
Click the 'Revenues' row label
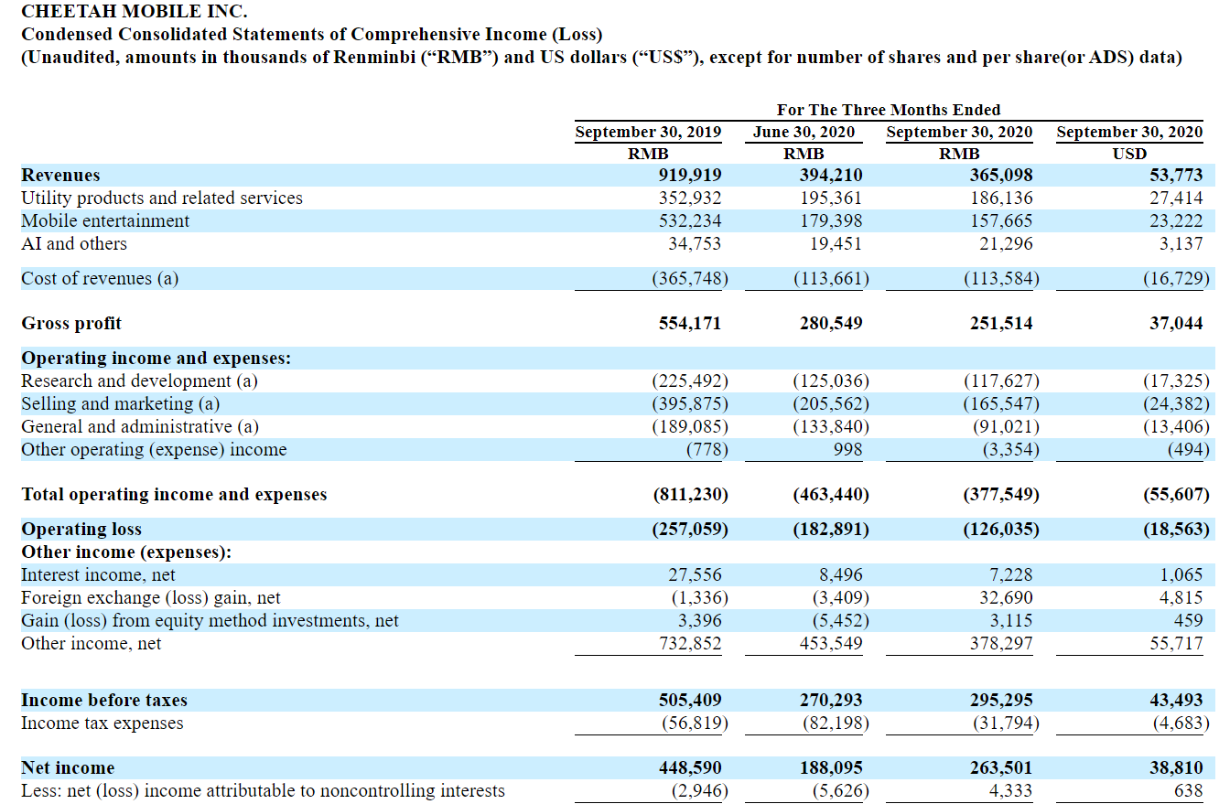pos(60,175)
